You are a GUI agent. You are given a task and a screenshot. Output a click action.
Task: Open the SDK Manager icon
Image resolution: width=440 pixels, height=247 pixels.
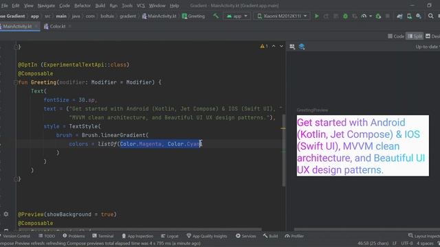(x=419, y=16)
